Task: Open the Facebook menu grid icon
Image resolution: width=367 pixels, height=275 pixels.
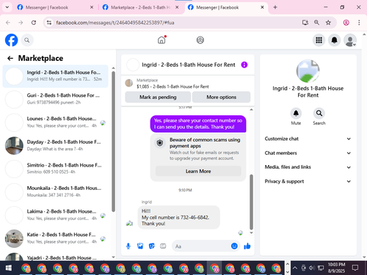Action: coord(319,40)
